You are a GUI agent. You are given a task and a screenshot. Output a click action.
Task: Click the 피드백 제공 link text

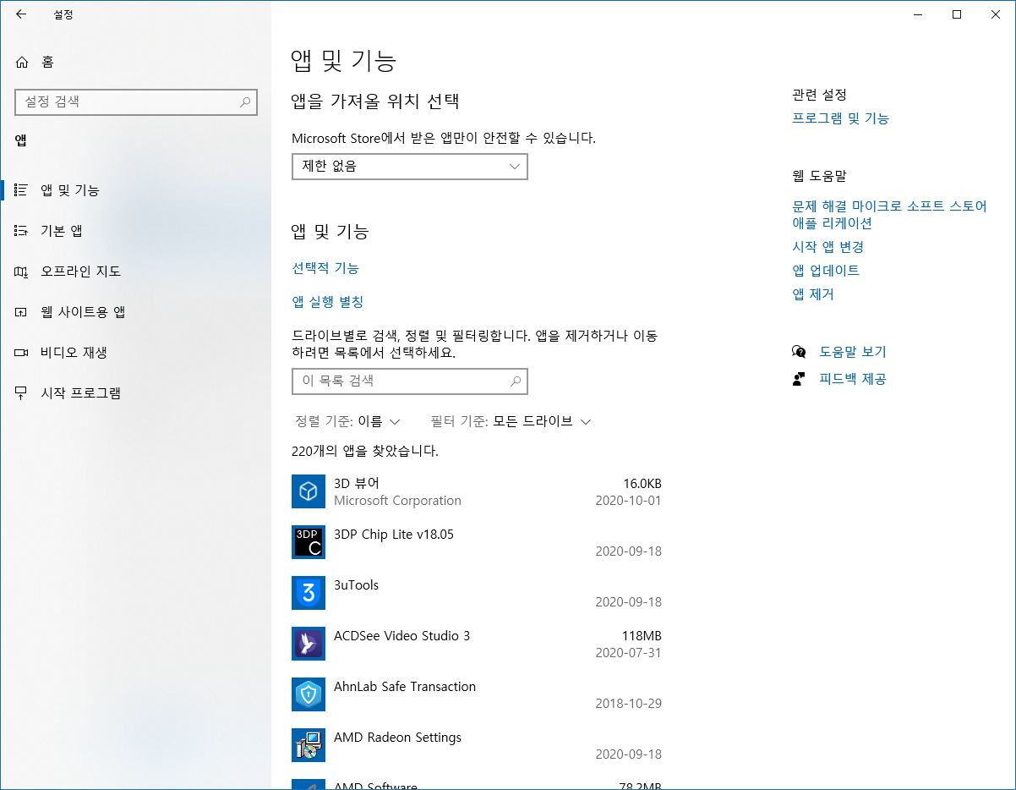853,379
